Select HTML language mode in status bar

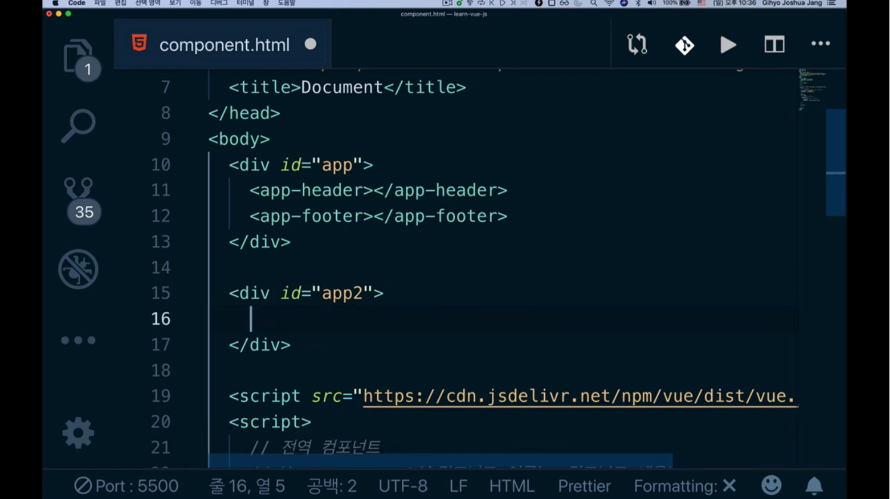pos(511,486)
